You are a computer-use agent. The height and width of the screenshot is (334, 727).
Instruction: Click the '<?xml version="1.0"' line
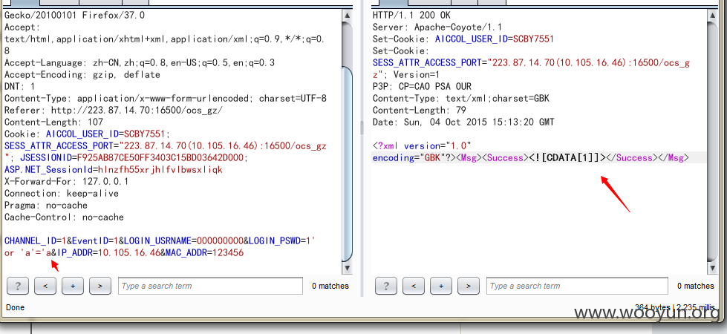tap(422, 146)
